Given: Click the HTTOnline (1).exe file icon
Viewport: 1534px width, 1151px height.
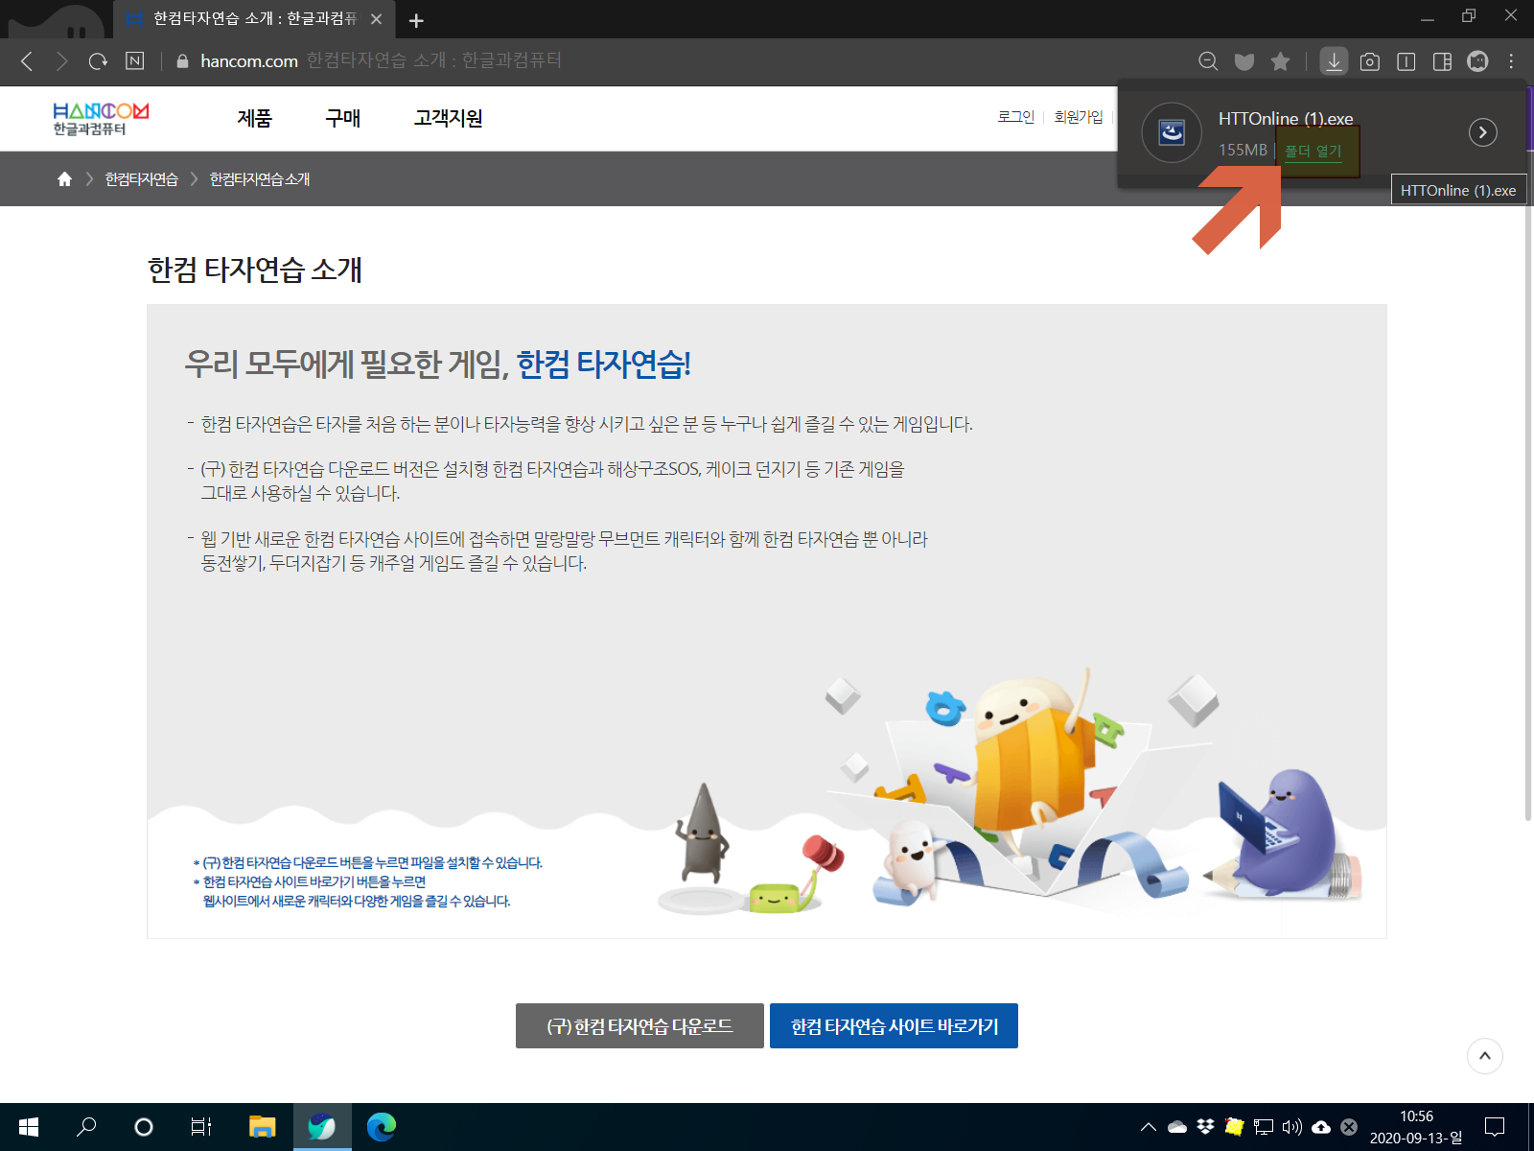Looking at the screenshot, I should [1172, 132].
